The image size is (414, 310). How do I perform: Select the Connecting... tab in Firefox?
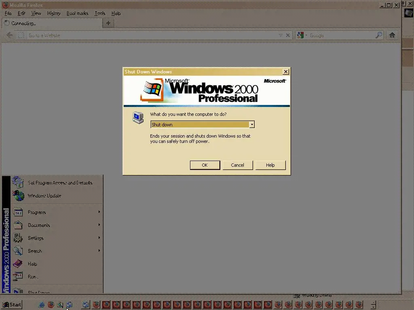[52, 23]
